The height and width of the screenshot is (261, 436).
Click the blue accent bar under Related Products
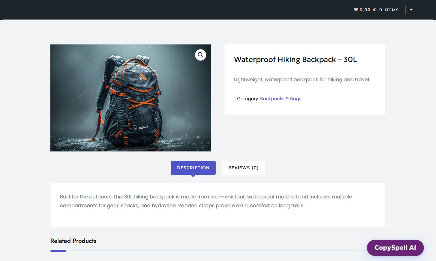(x=58, y=251)
